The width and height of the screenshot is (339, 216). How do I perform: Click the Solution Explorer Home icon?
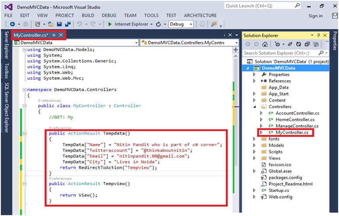pos(265,44)
